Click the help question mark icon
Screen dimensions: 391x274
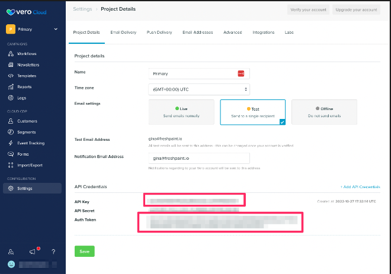(x=53, y=252)
